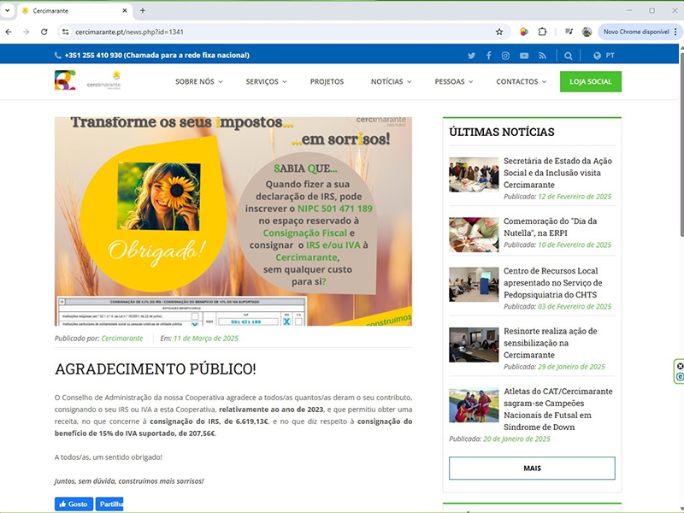The height and width of the screenshot is (513, 684).
Task: Click the 03 de Fevereiro de 2025 date
Action: [x=575, y=306]
